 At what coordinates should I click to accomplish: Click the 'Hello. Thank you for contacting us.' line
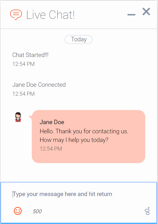pos(84,131)
